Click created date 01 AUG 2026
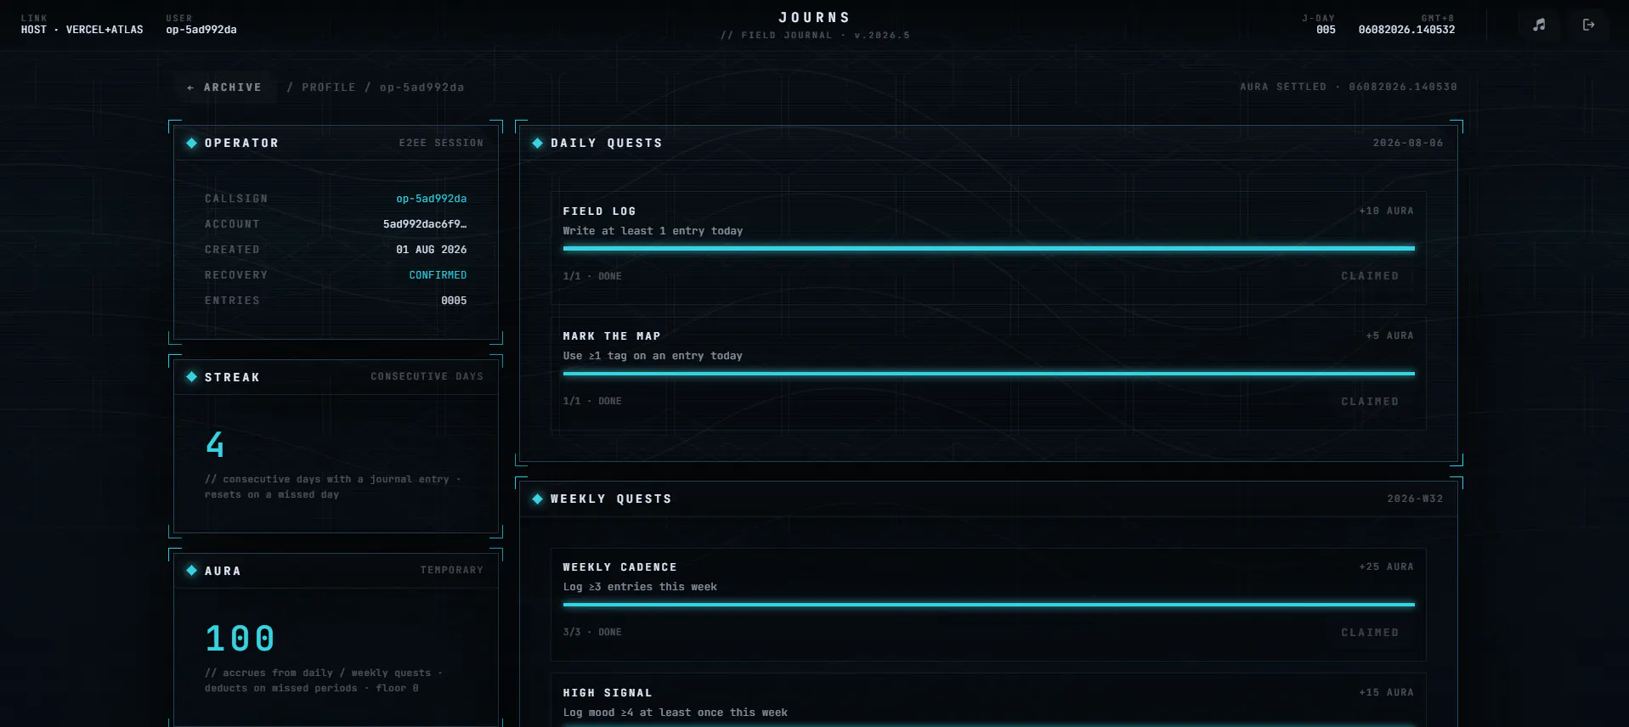The image size is (1629, 727). (x=431, y=250)
